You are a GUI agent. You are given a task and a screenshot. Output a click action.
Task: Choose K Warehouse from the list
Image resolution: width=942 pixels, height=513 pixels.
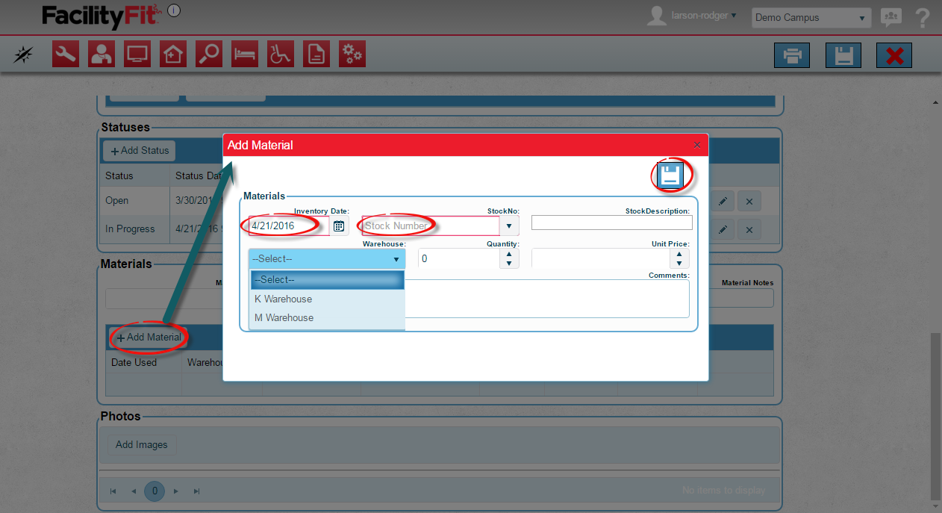pyautogui.click(x=284, y=299)
